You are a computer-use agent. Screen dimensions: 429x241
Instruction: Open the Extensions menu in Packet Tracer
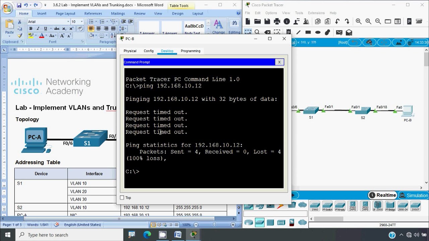pos(316,13)
